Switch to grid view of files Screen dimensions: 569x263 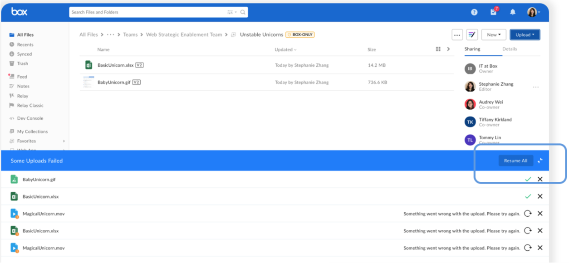click(x=438, y=49)
